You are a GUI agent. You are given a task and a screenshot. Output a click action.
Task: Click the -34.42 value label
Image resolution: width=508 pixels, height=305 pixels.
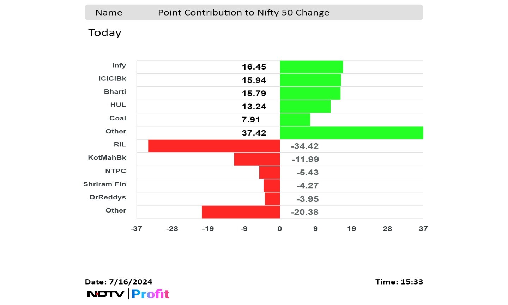point(304,146)
